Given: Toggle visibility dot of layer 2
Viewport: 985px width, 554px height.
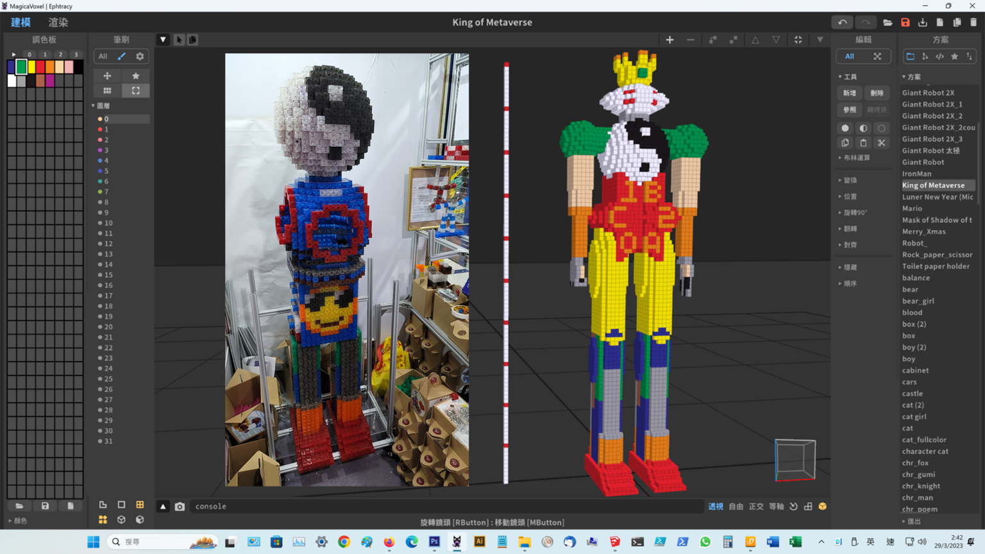Looking at the screenshot, I should [100, 140].
